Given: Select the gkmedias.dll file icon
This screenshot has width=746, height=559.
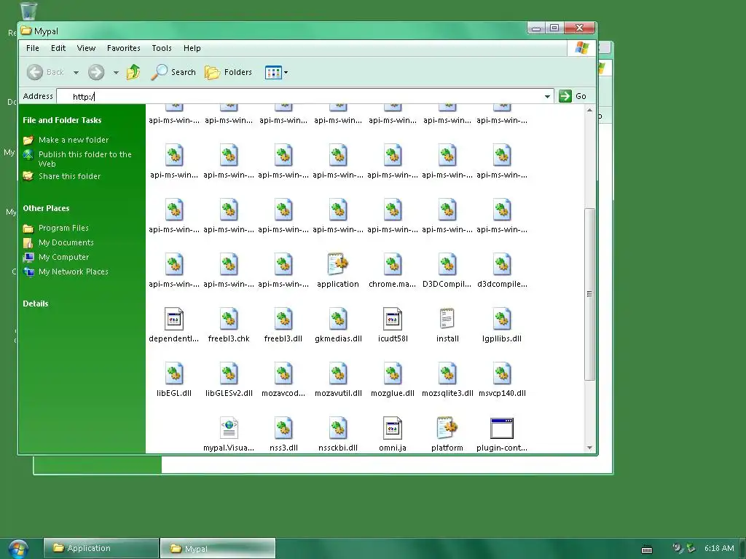Looking at the screenshot, I should click(x=338, y=319).
